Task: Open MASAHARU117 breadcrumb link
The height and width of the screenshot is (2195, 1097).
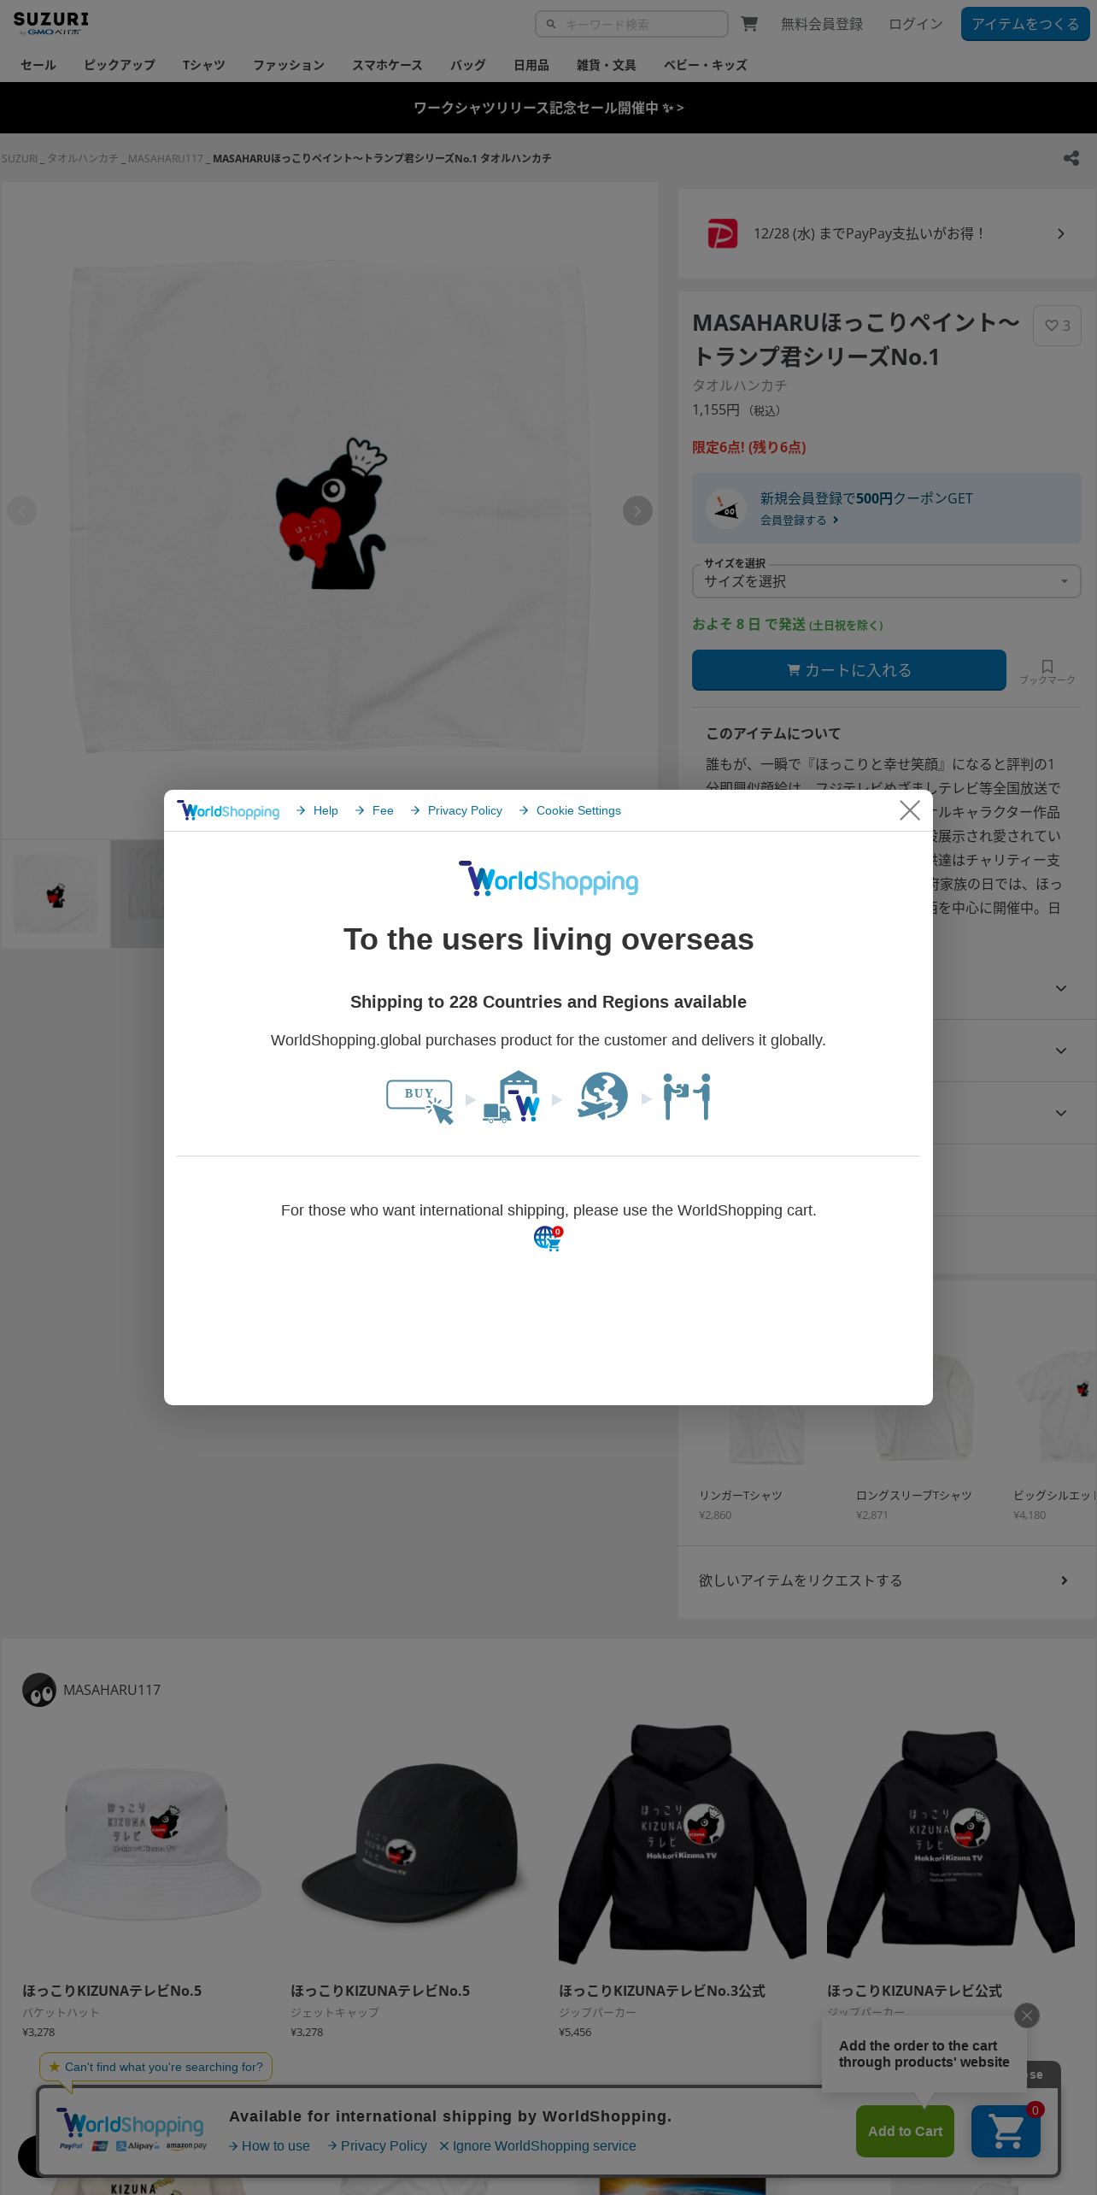Action: click(x=166, y=158)
